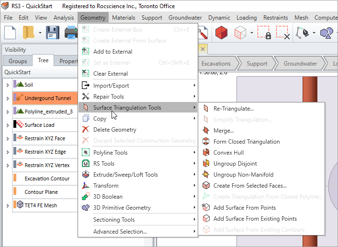Expand the Soil tree node
Viewport: 338px width, 247px height.
8,85
